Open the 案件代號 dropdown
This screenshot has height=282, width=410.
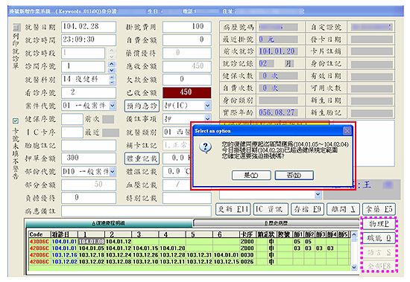[112, 106]
